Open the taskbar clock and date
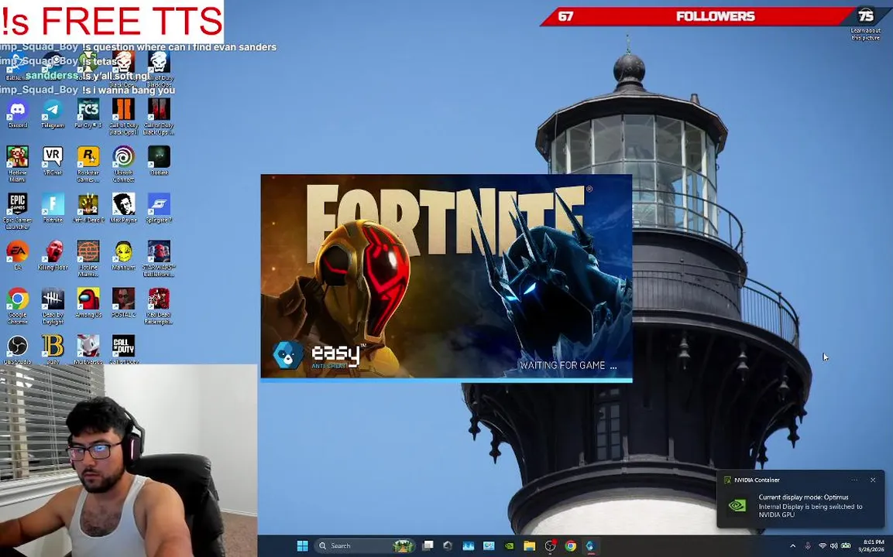The width and height of the screenshot is (893, 557). tap(872, 545)
